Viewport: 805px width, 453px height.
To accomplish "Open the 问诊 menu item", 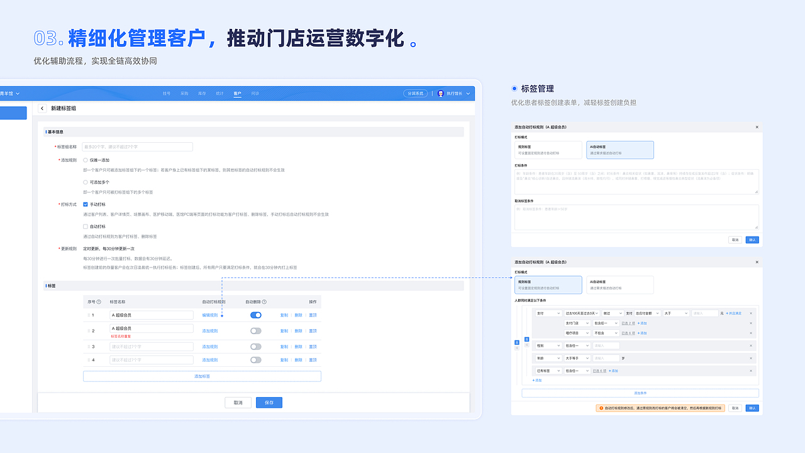I will click(255, 93).
